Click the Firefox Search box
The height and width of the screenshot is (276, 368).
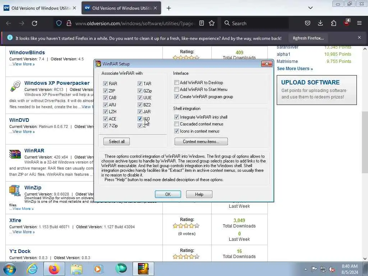255,23
